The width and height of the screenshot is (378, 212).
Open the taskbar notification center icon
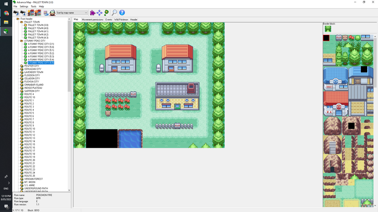point(6,207)
